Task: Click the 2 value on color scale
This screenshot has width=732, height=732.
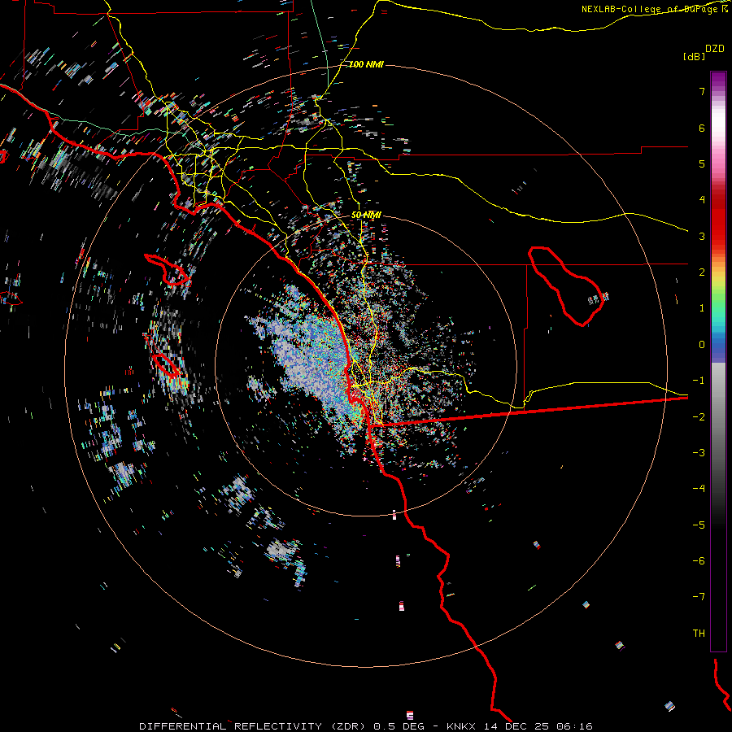Action: (x=702, y=272)
